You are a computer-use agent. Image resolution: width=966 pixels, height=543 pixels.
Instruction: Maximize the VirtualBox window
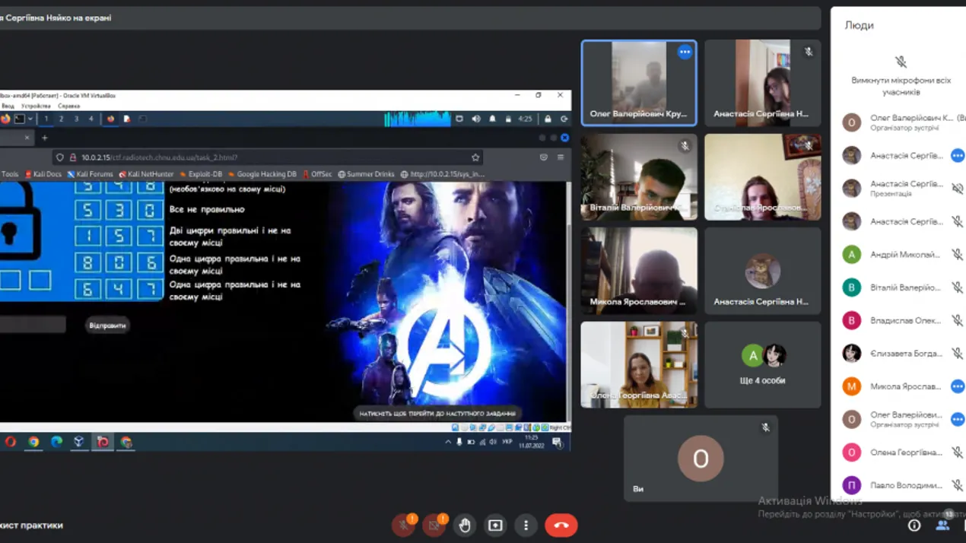point(539,95)
